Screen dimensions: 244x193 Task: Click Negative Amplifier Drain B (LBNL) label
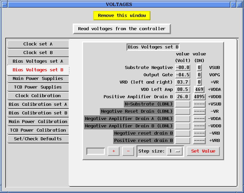pyautogui.click(x=129, y=126)
